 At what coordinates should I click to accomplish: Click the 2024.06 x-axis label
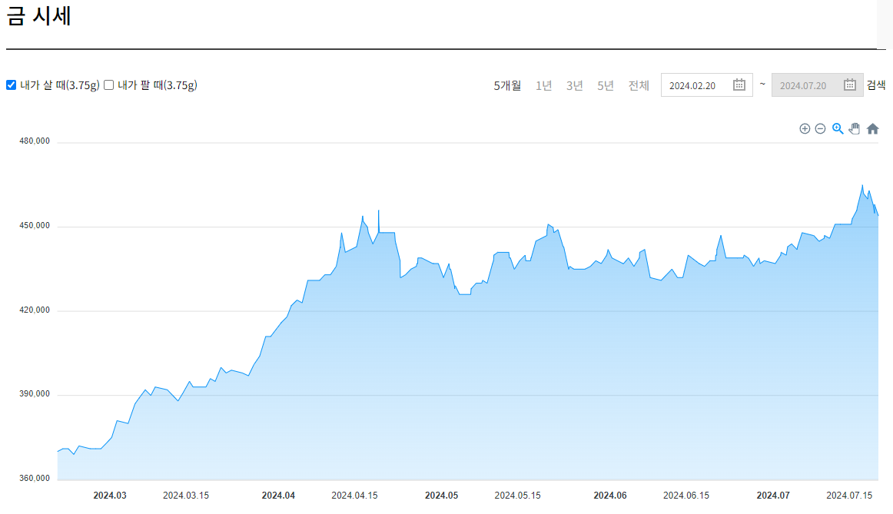(x=610, y=496)
